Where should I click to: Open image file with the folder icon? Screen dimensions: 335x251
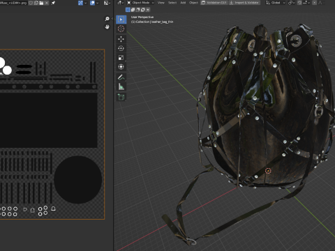click(x=41, y=3)
